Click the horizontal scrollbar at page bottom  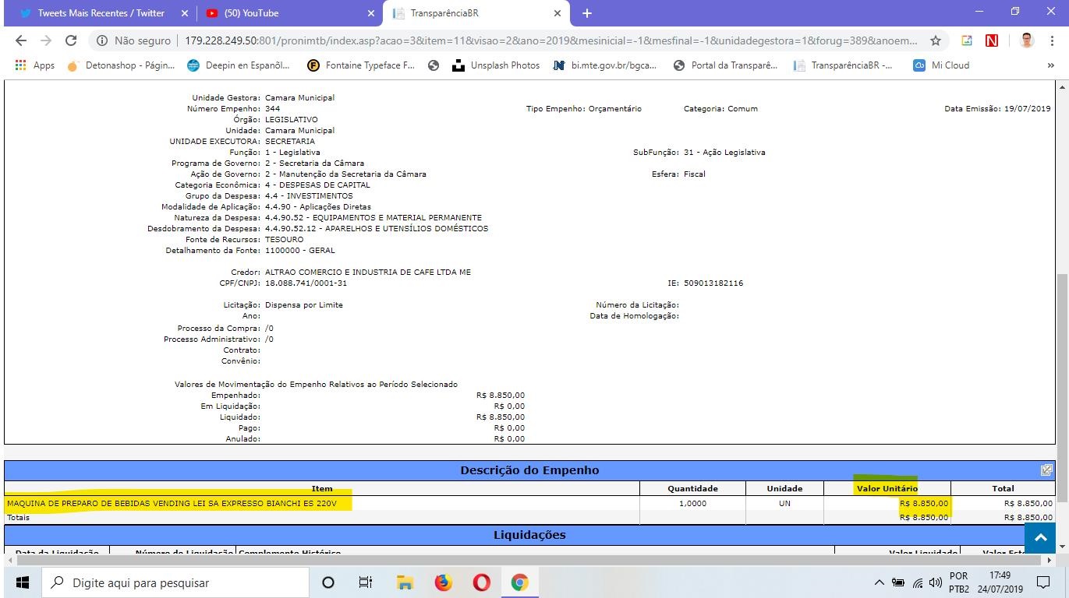pyautogui.click(x=530, y=560)
